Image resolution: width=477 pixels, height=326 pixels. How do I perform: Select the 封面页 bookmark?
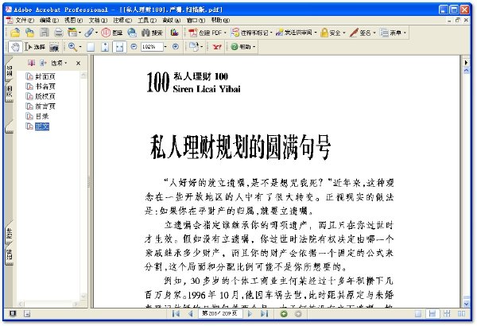click(x=45, y=76)
